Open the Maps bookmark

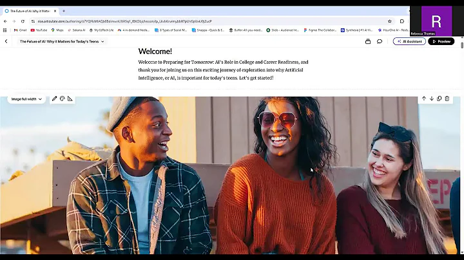click(57, 30)
